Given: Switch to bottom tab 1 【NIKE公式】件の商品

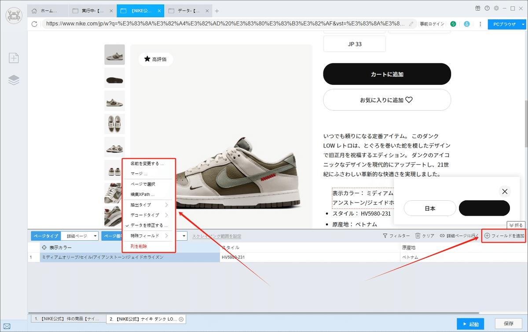Looking at the screenshot, I should (68, 319).
